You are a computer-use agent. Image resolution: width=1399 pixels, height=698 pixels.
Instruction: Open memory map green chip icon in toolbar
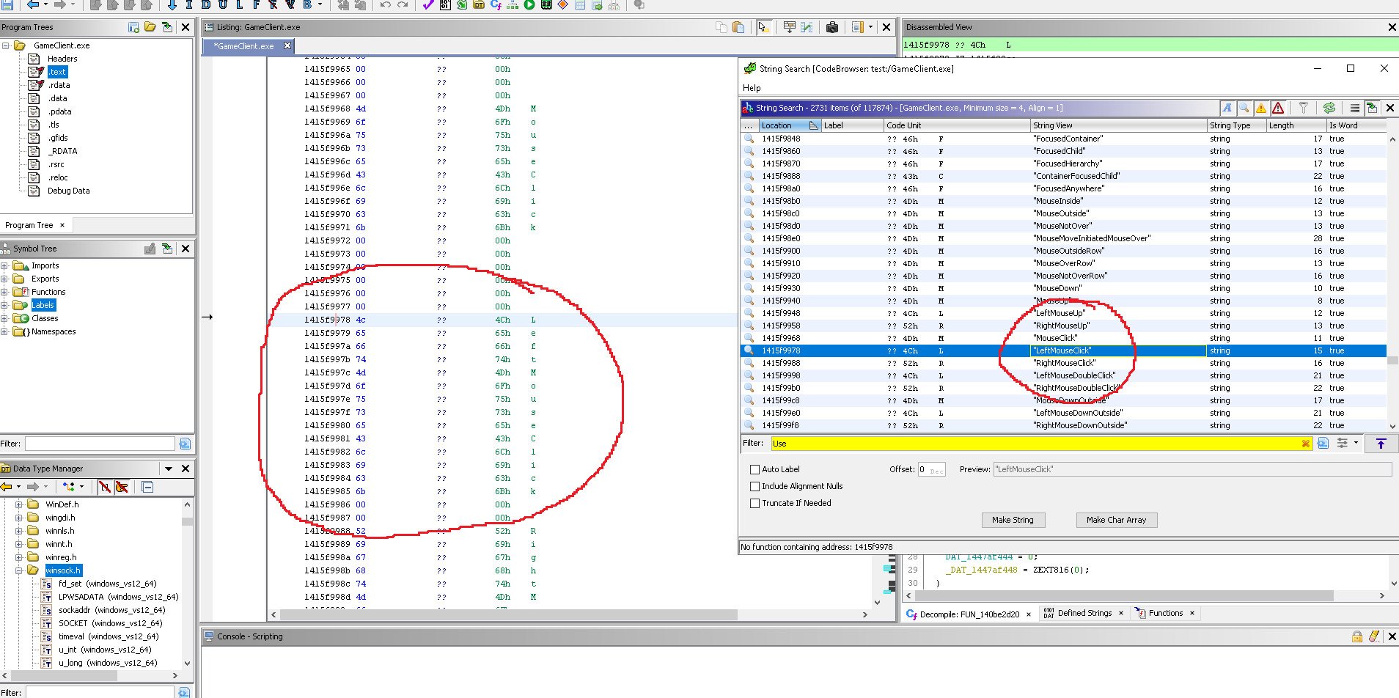click(546, 4)
